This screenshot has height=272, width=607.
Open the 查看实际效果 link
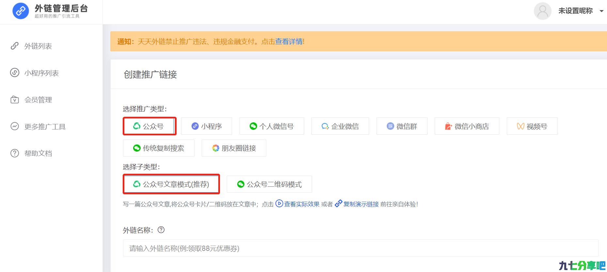[302, 204]
